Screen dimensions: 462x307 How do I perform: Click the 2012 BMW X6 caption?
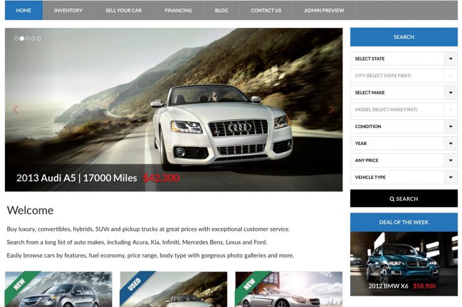[388, 286]
